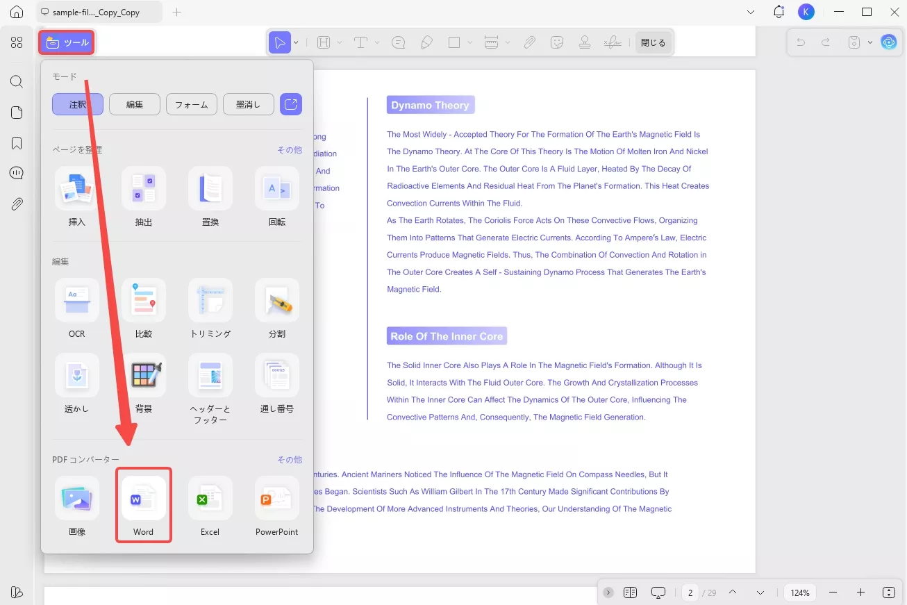
Task: Click the page number input field
Action: [x=690, y=592]
